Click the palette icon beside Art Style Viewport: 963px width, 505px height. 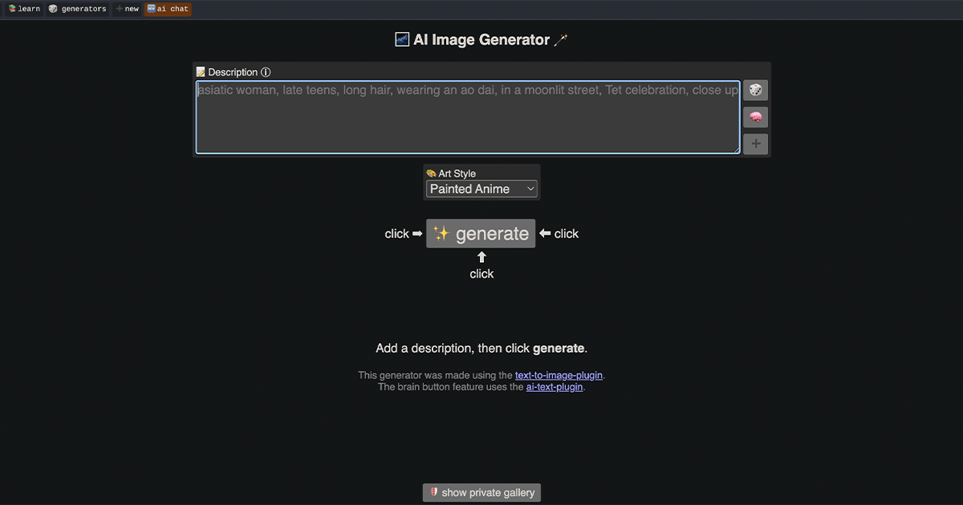(431, 173)
